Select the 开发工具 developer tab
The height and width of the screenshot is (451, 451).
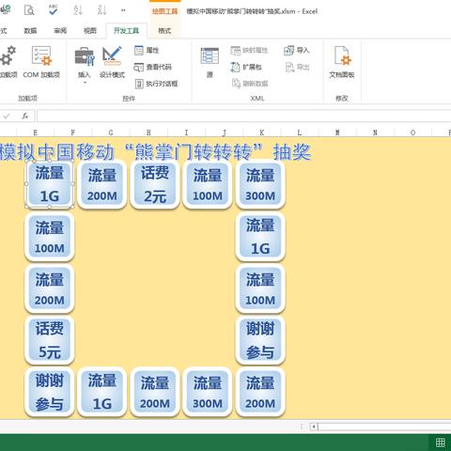pyautogui.click(x=126, y=31)
